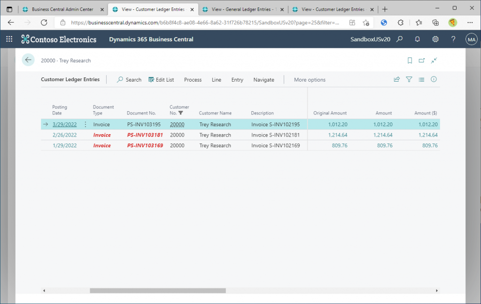Open the Navigate menu
The height and width of the screenshot is (304, 481).
click(264, 80)
